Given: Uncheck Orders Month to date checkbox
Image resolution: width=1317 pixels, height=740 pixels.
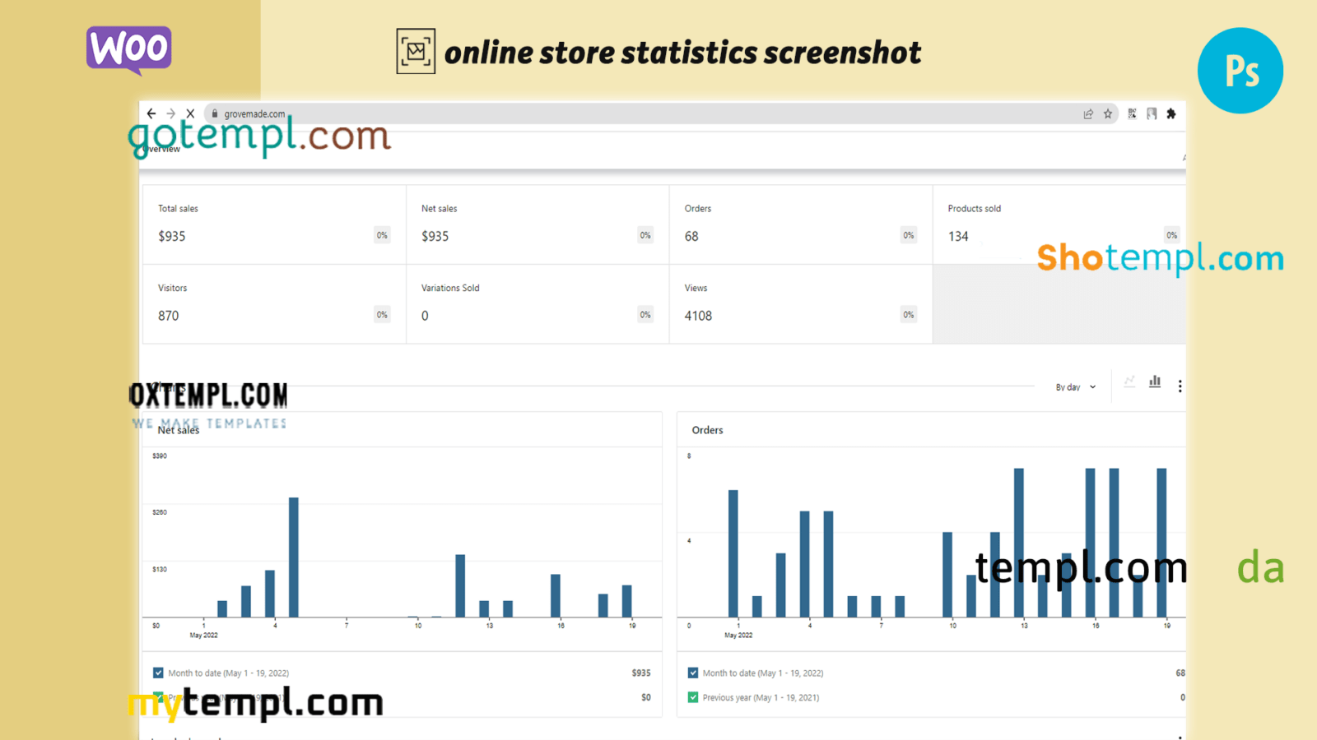Looking at the screenshot, I should (693, 673).
